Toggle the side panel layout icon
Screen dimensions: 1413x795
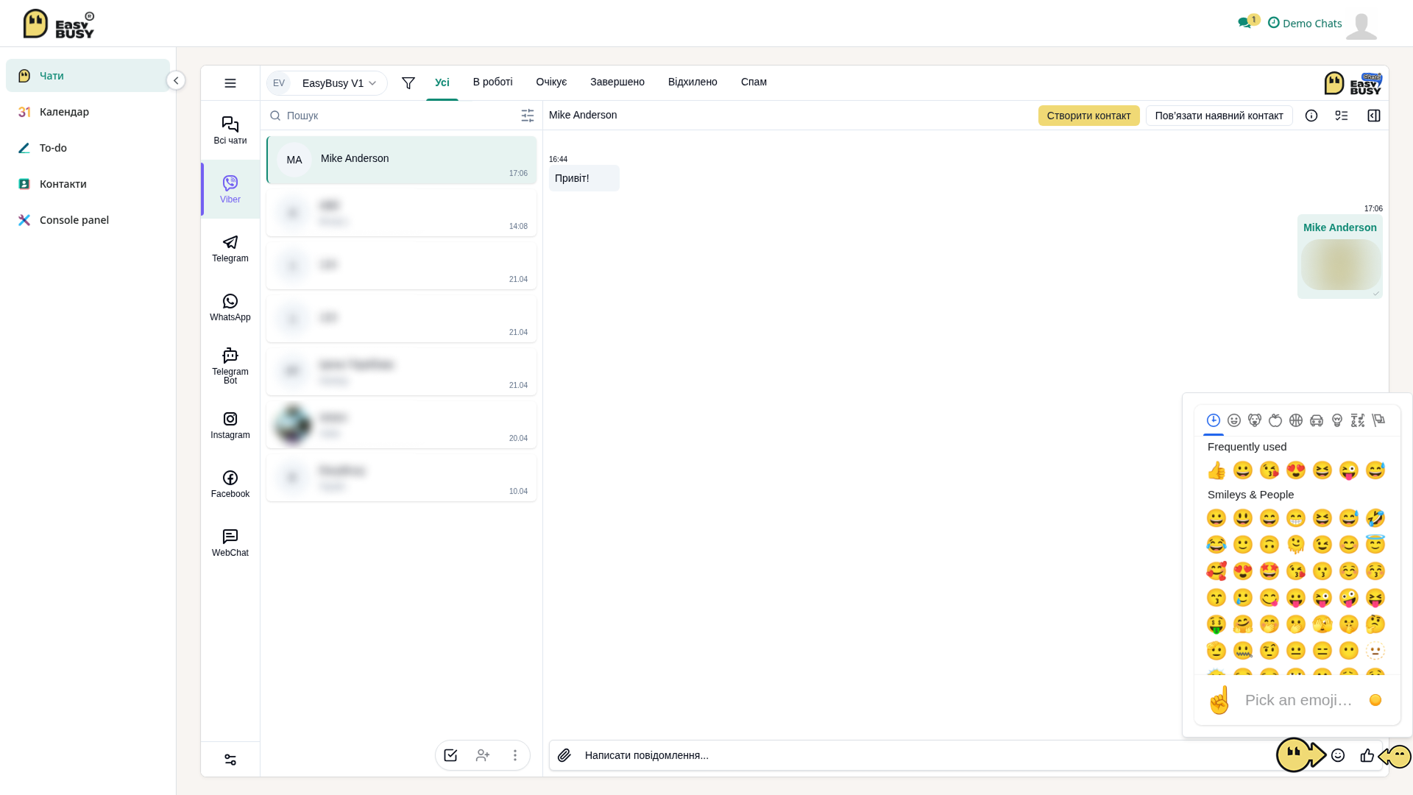click(1374, 116)
